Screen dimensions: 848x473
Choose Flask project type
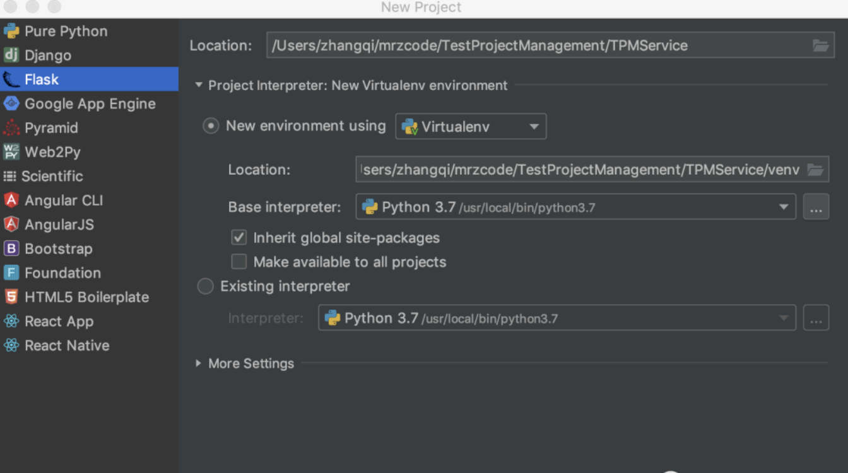click(x=89, y=79)
